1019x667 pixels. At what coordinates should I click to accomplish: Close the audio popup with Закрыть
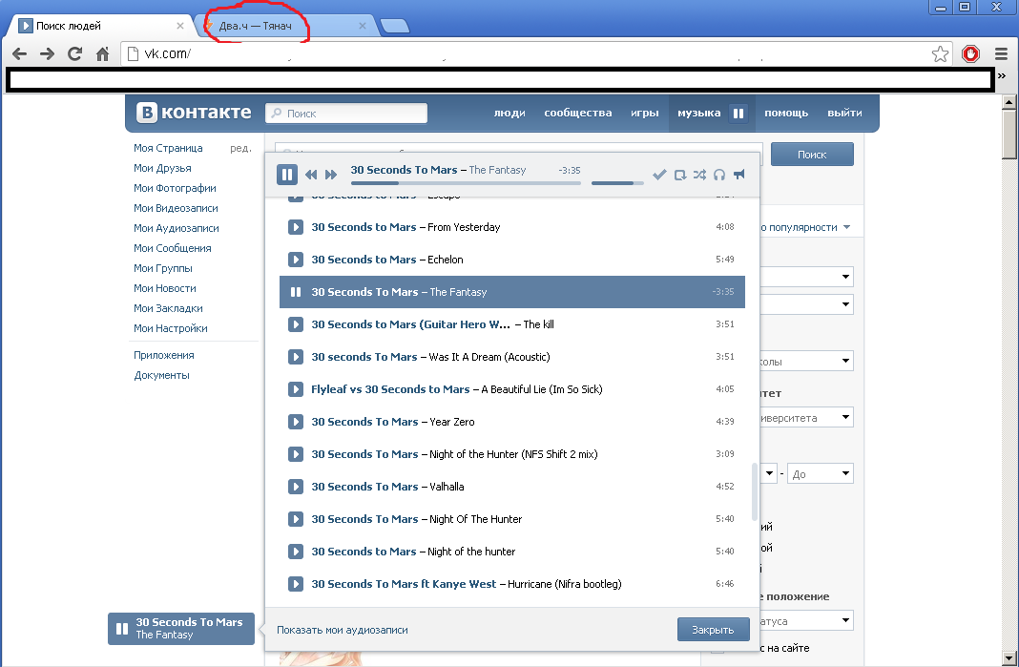713,629
